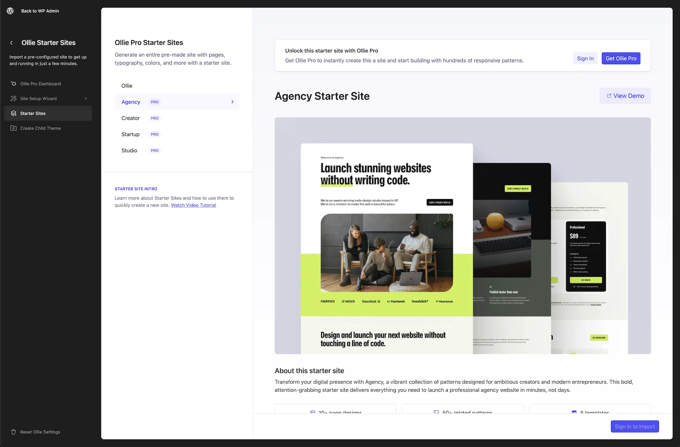Click the external link icon in View Demo

tap(609, 96)
